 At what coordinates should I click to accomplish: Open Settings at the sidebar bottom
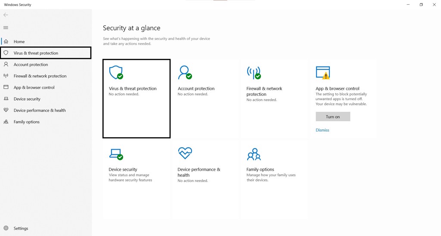click(46, 228)
